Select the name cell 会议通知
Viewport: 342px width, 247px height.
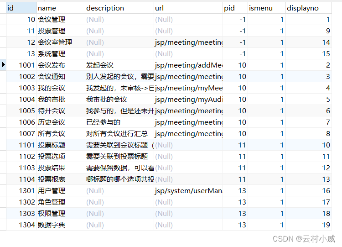(61, 76)
